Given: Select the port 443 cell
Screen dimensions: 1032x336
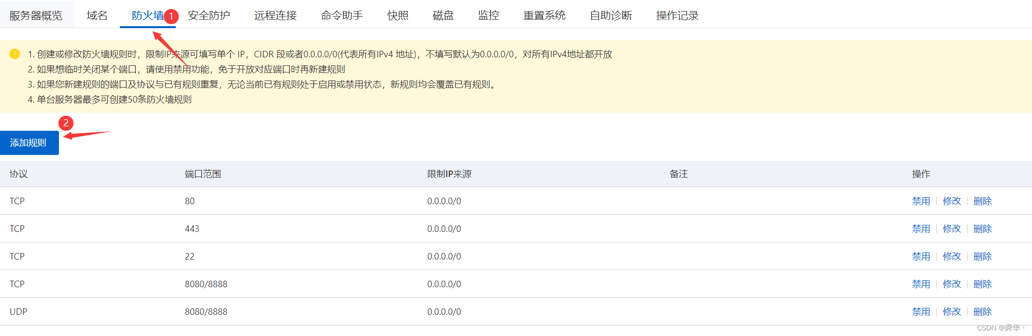Looking at the screenshot, I should pyautogui.click(x=192, y=229).
